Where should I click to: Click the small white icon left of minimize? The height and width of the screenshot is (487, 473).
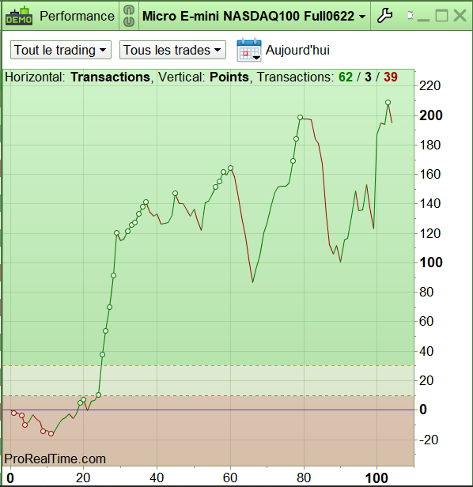pos(411,16)
